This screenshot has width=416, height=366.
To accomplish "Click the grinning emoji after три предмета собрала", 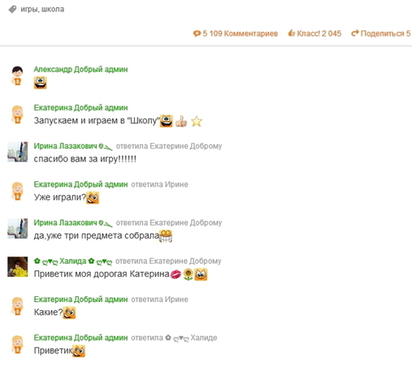I will 166,236.
